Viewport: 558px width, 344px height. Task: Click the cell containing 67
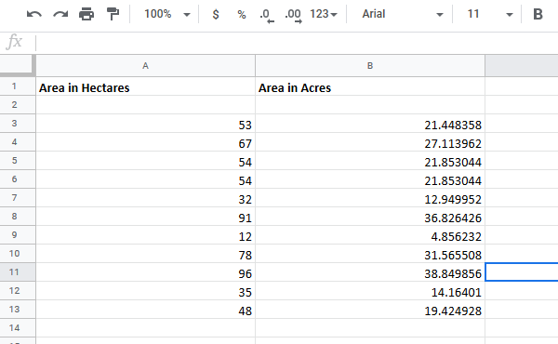tap(146, 142)
